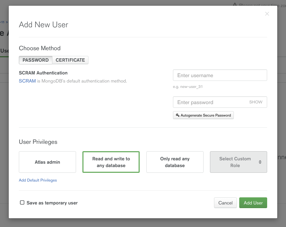Switch to the CERTIFICATE method tab
This screenshot has height=227, width=286.
[70, 60]
